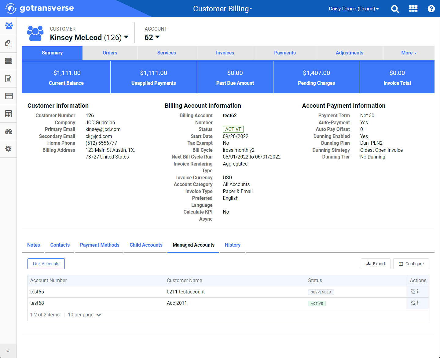Viewport: 440px width, 358px height.
Task: Open more actions menu for test65
Action: [418, 292]
